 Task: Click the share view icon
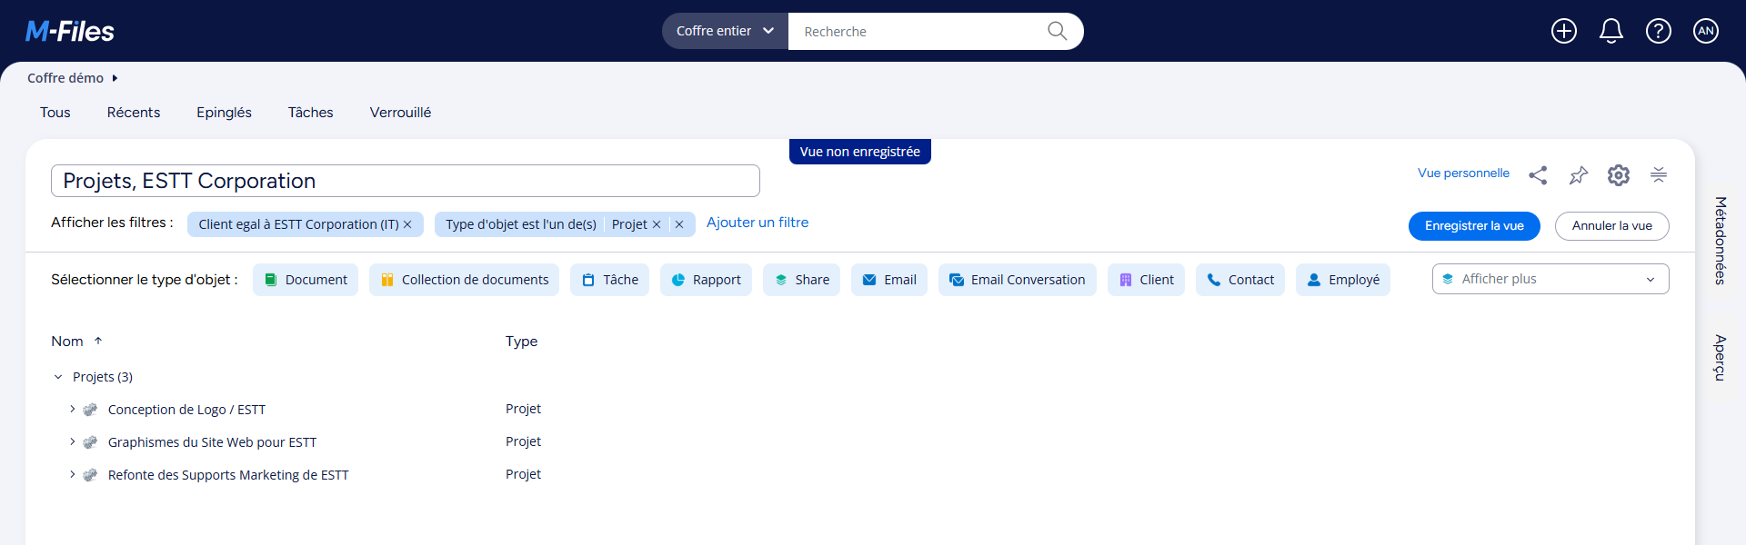pos(1538,175)
